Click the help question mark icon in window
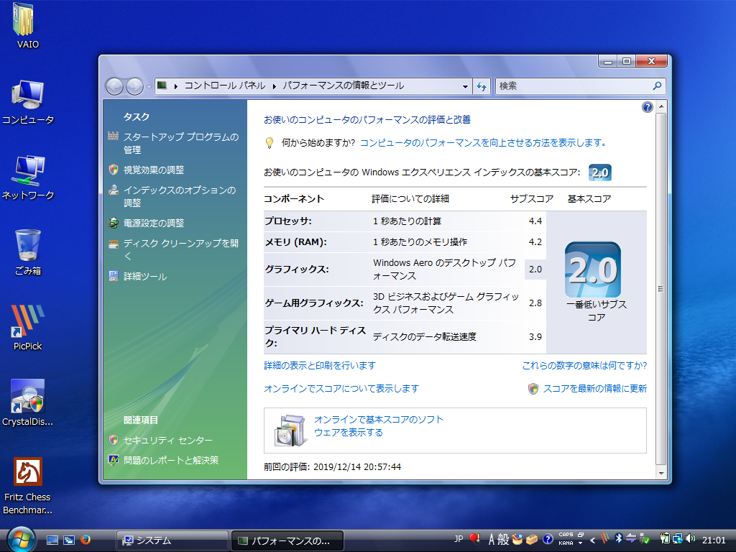736x552 pixels. (x=648, y=108)
